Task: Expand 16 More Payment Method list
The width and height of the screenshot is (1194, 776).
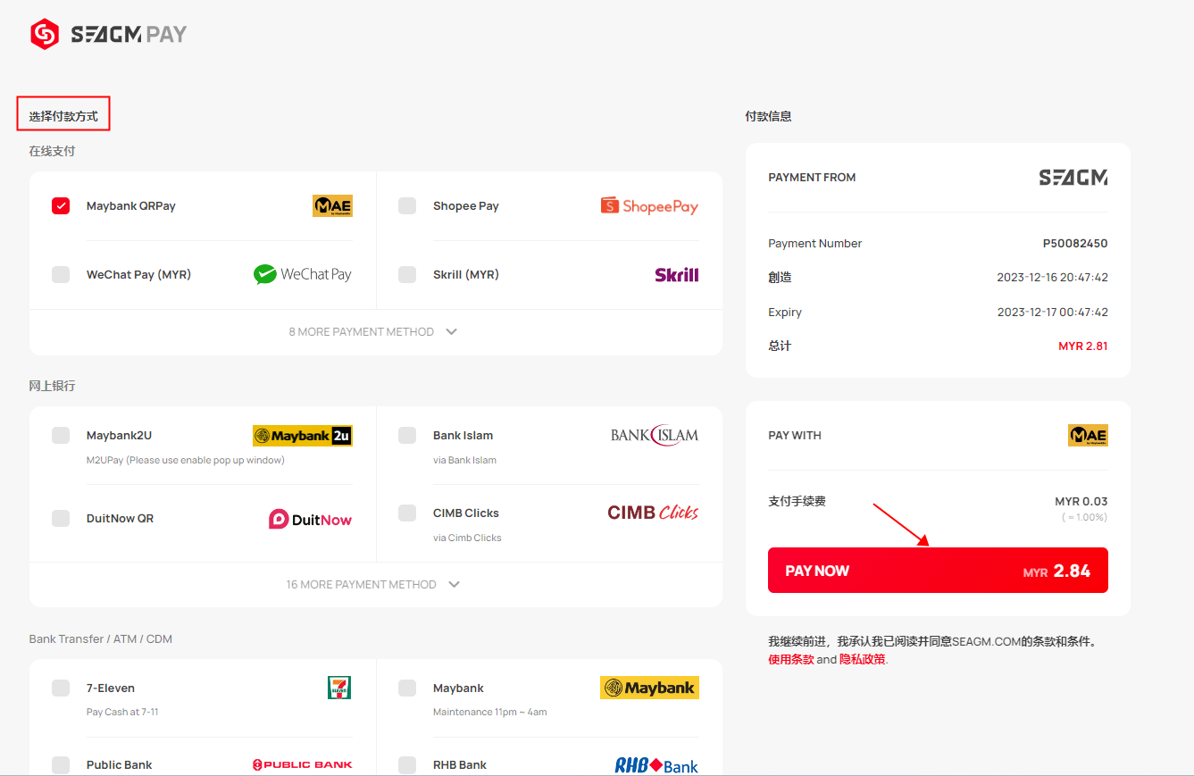Action: point(373,585)
